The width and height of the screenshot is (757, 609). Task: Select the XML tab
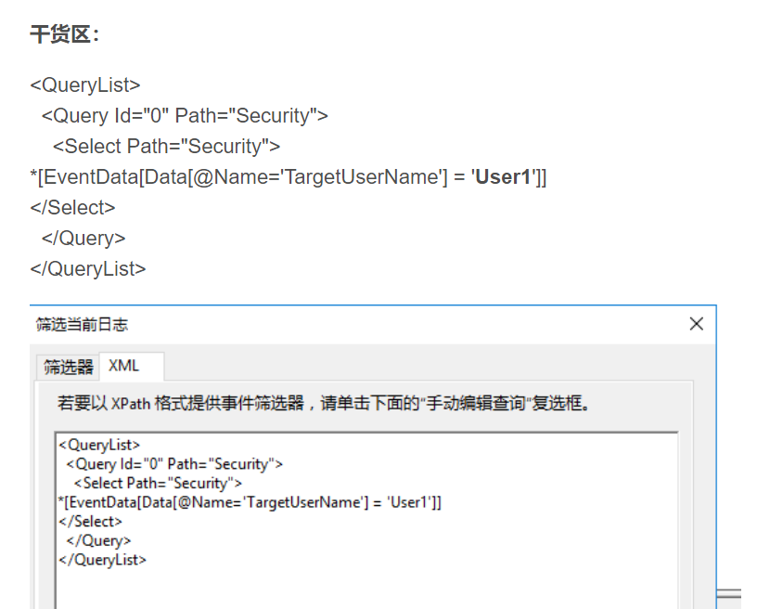(124, 366)
